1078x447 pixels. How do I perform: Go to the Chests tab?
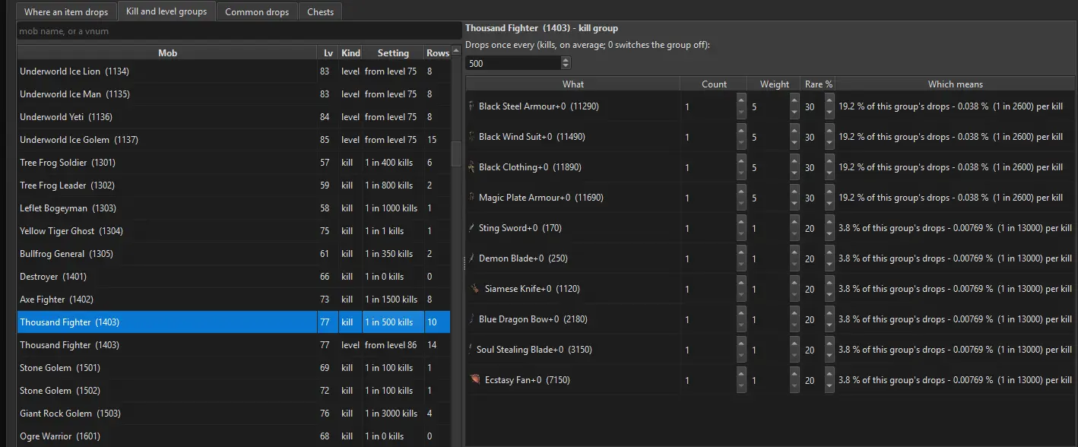pyautogui.click(x=320, y=12)
